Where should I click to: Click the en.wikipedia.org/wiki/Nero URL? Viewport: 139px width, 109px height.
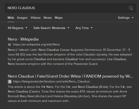point(36,45)
